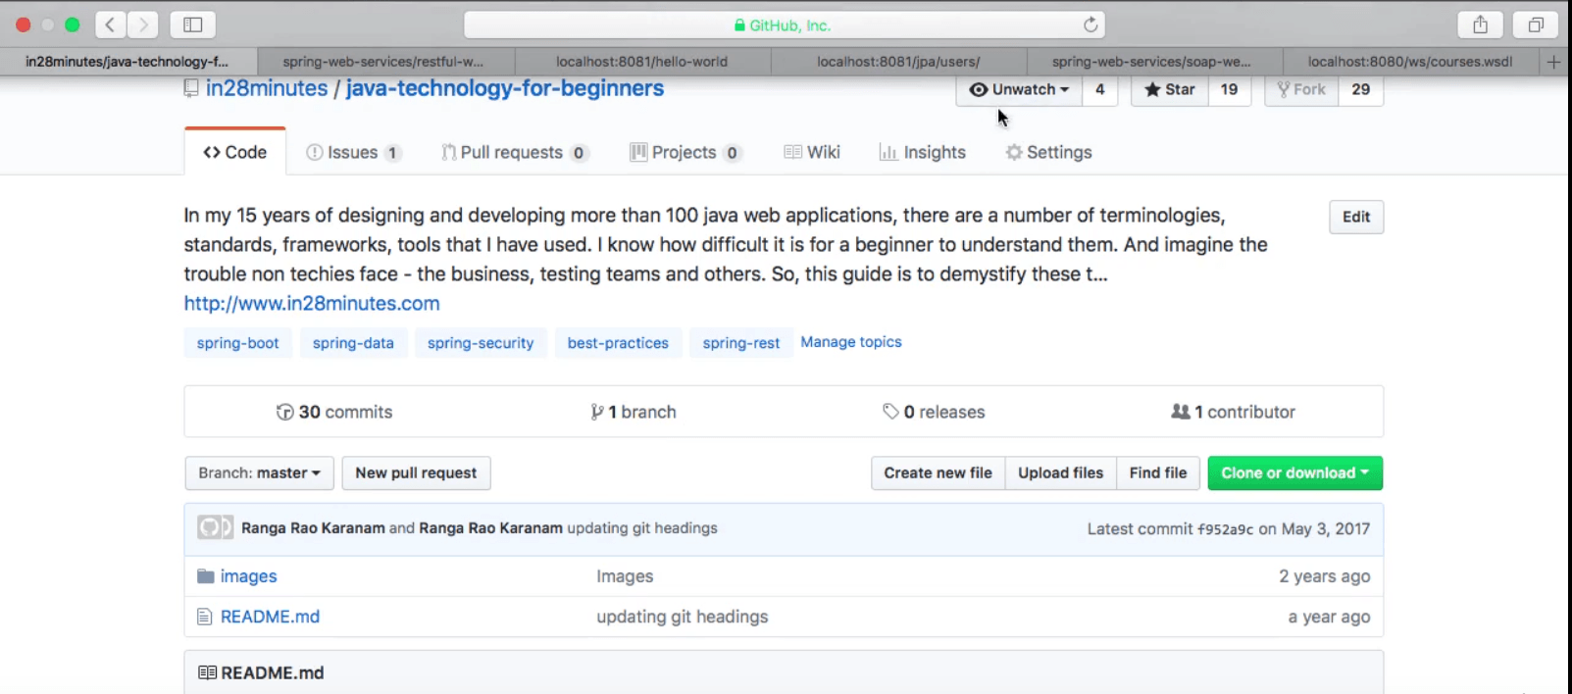Expand the Clone or download dropdown

(x=1295, y=473)
